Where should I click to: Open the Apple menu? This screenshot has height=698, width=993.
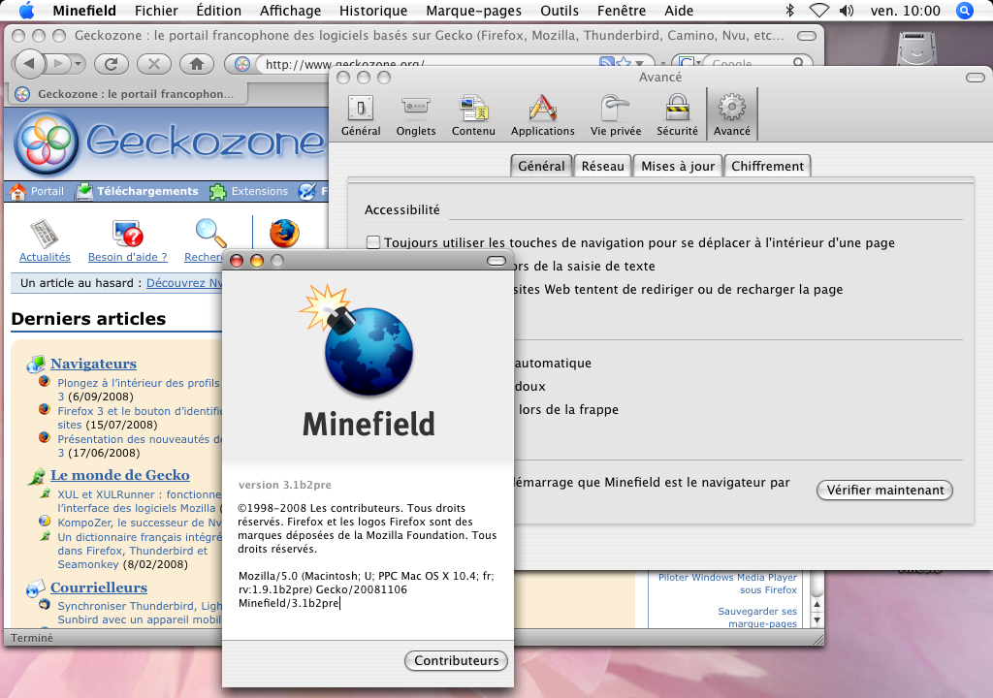pos(26,10)
